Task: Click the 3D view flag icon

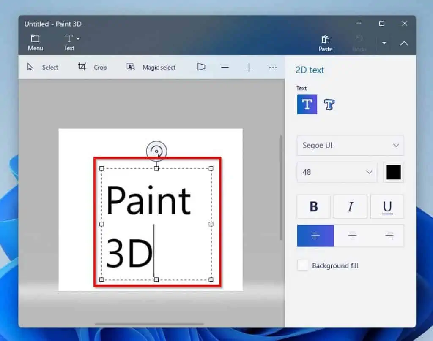Action: 201,67
